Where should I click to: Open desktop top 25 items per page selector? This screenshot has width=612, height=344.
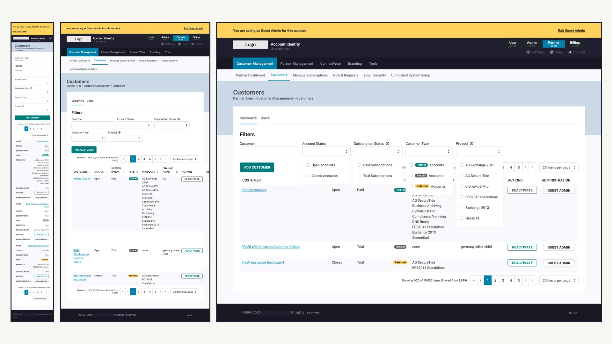pyautogui.click(x=559, y=168)
